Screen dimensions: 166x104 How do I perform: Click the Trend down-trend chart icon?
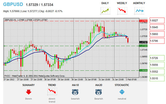(x=52, y=91)
